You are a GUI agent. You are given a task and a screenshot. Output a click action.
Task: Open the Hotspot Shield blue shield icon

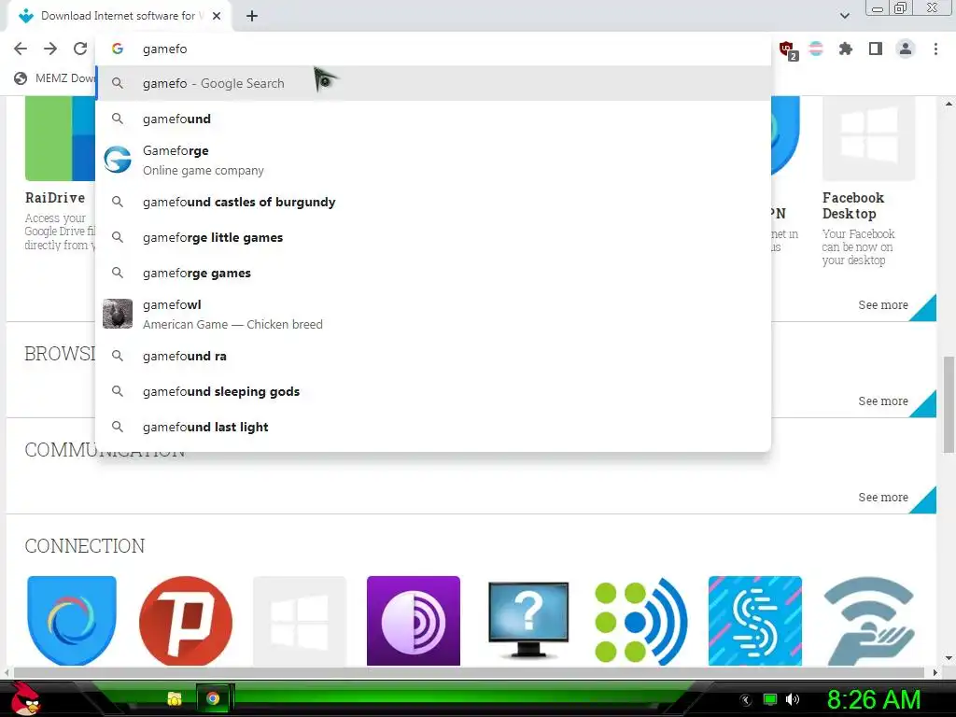[x=71, y=621]
